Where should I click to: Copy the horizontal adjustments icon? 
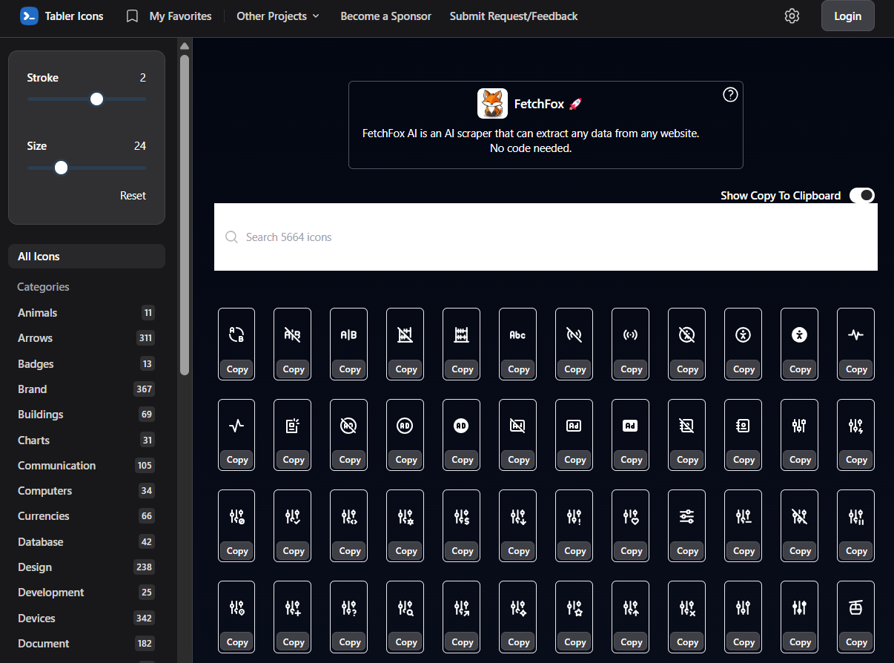tap(687, 551)
